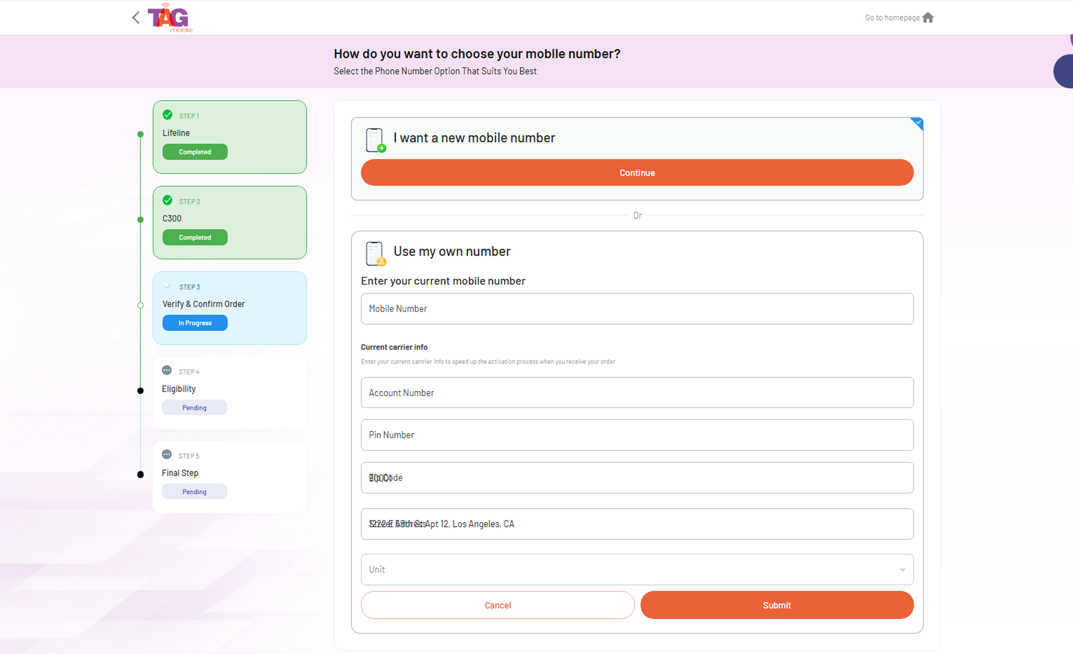Screen dimensions: 1073x654
Task: Submit the current carrier info form
Action: [x=776, y=605]
